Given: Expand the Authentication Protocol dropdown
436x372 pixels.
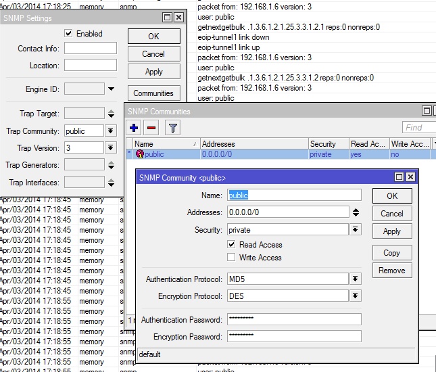Looking at the screenshot, I should point(356,279).
